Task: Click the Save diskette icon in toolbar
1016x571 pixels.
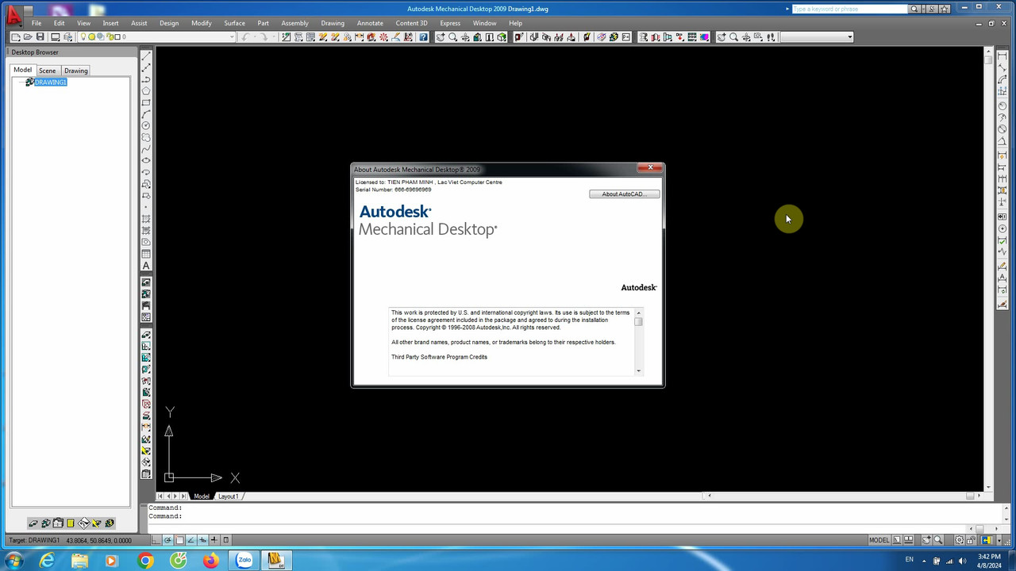Action: point(40,37)
